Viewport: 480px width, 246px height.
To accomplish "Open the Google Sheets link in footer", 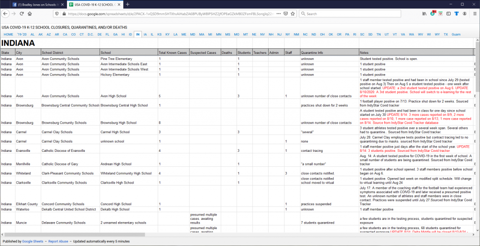I will 33,241.
